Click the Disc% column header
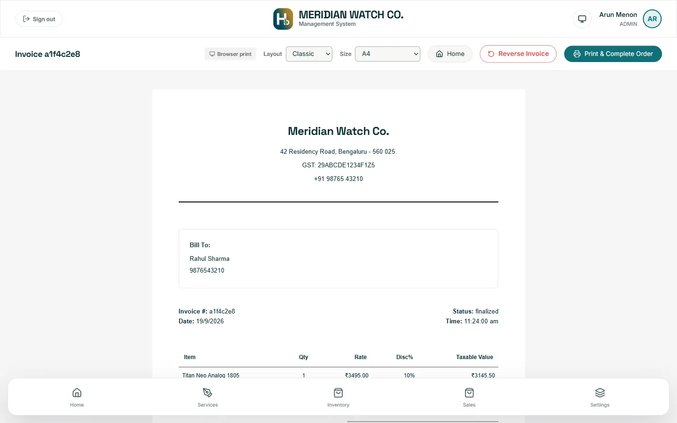Image resolution: width=677 pixels, height=423 pixels. [404, 357]
